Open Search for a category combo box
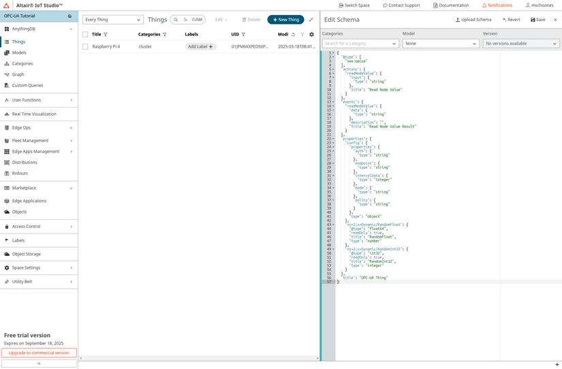Viewport: 562px width, 369px height. [360, 44]
